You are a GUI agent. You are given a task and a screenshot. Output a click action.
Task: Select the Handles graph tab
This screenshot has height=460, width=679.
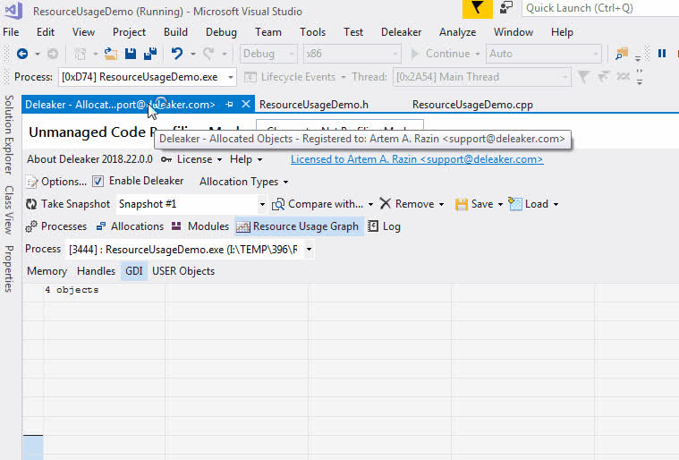96,271
